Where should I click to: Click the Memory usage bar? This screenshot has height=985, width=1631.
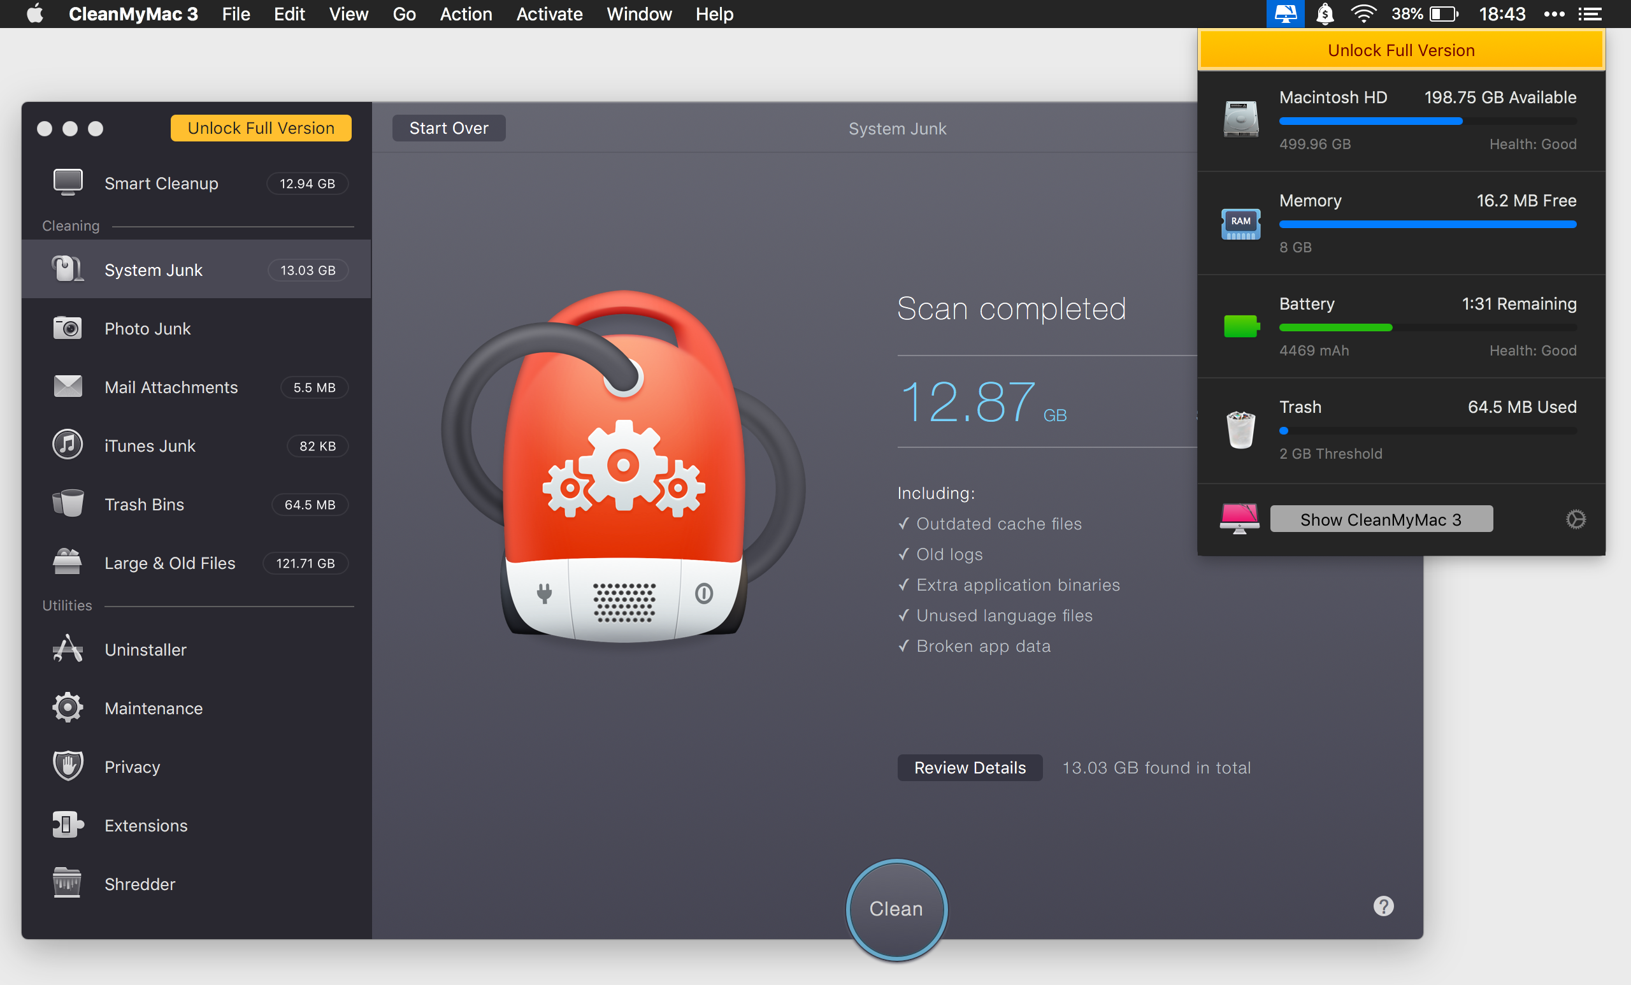coord(1428,224)
